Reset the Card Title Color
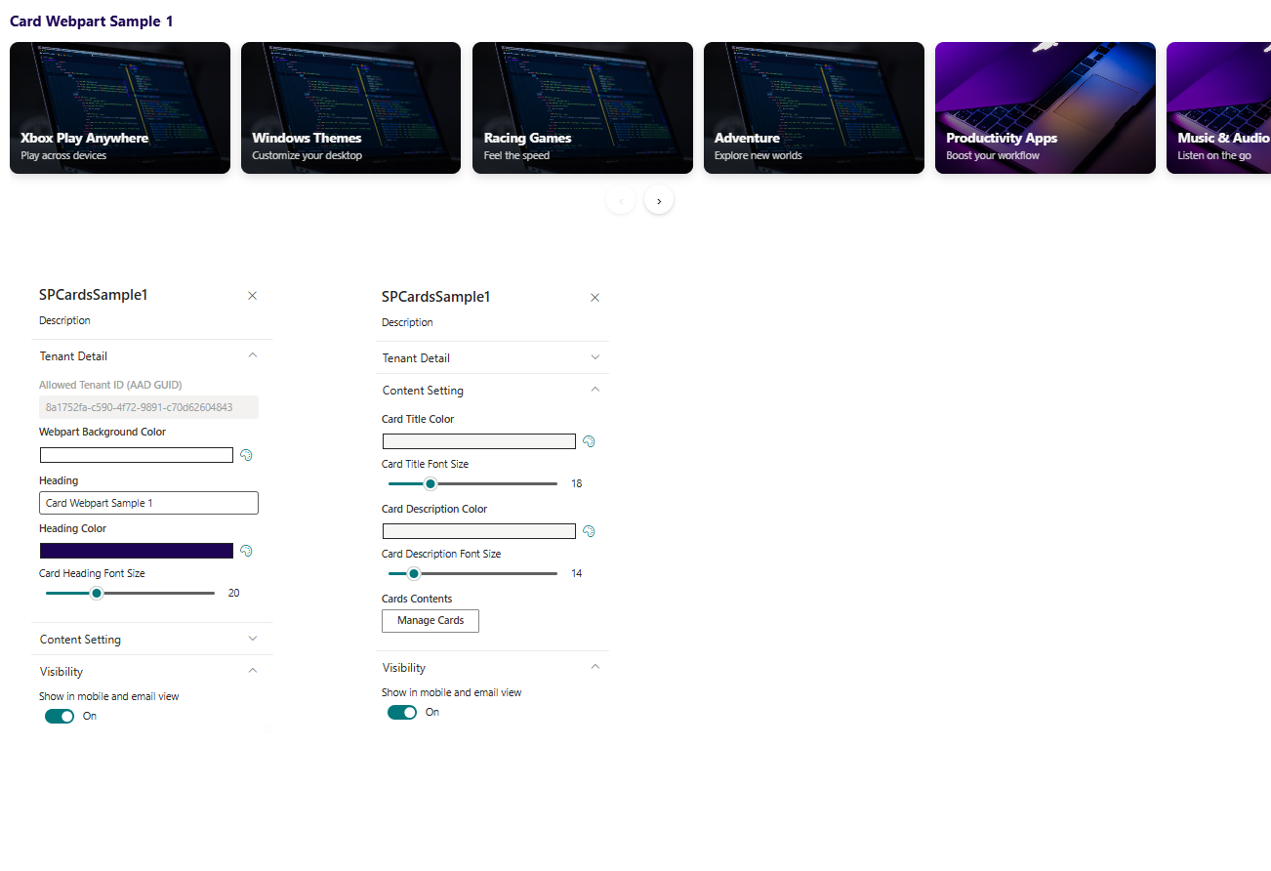The height and width of the screenshot is (871, 1271). click(x=589, y=441)
